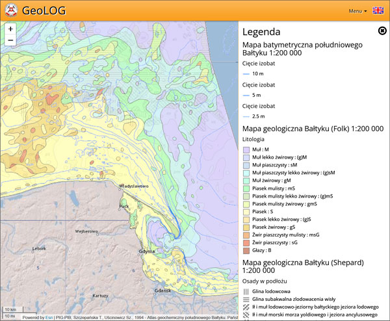Click the Piasek mulisty : mS swatch
The image size is (390, 321).
click(246, 188)
